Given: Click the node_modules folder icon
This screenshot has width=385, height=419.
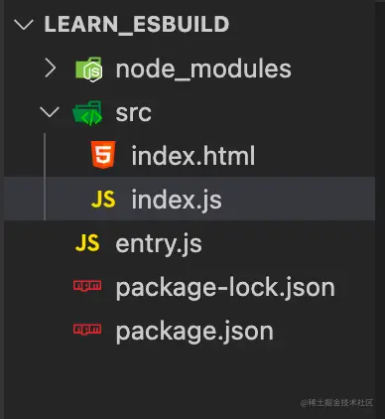Looking at the screenshot, I should pos(89,69).
